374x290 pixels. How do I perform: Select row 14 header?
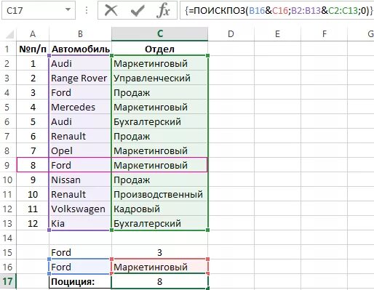[x=7, y=238]
